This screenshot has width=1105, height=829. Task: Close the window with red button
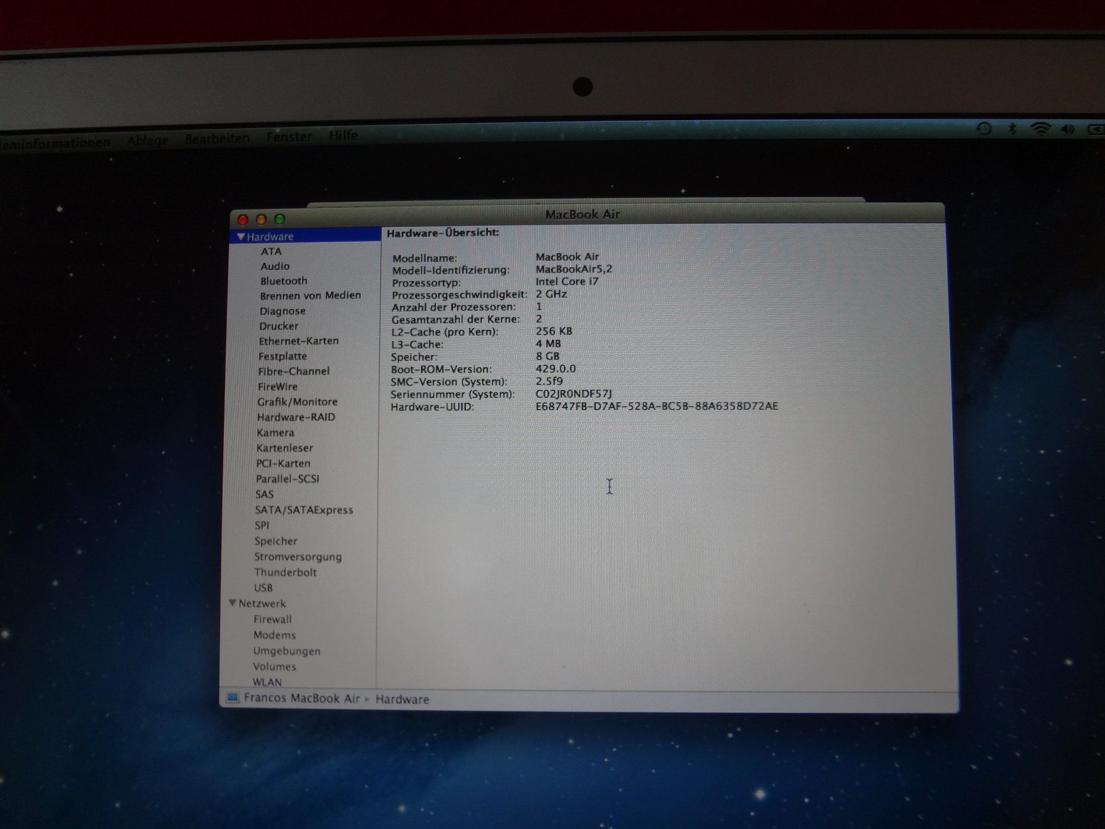(242, 219)
